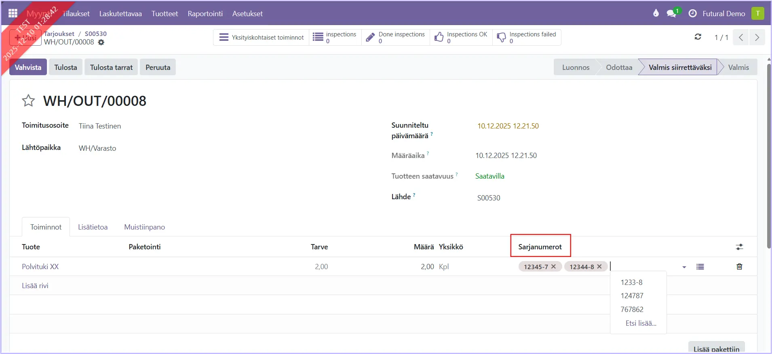Open the chat messages icon
This screenshot has height=354, width=772.
[671, 13]
